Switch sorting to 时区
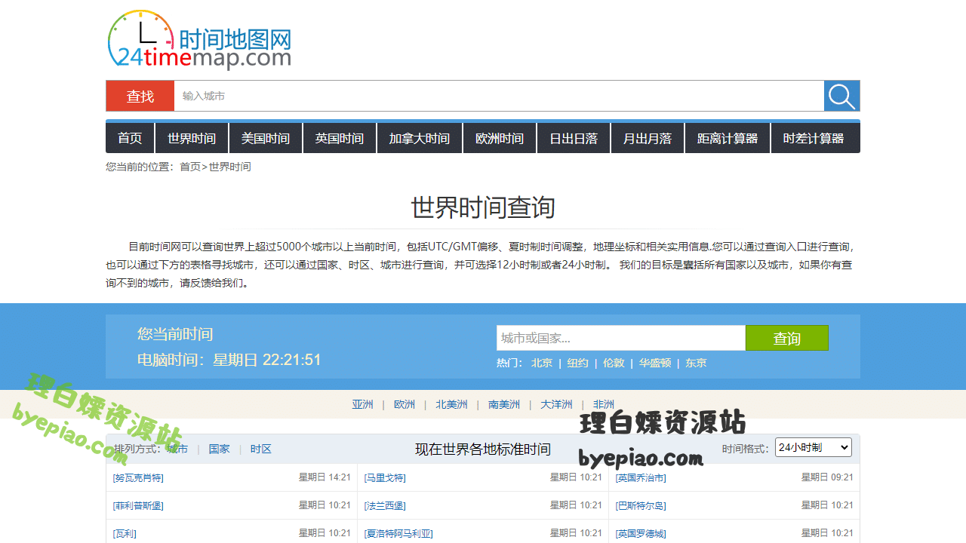Image resolution: width=966 pixels, height=543 pixels. tap(260, 448)
